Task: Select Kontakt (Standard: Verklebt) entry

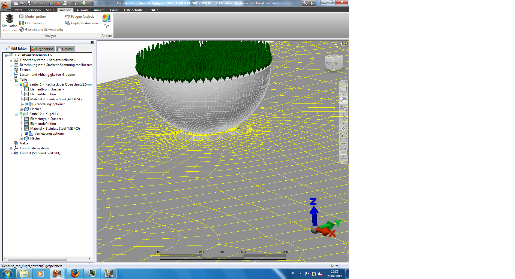Action: [40, 153]
